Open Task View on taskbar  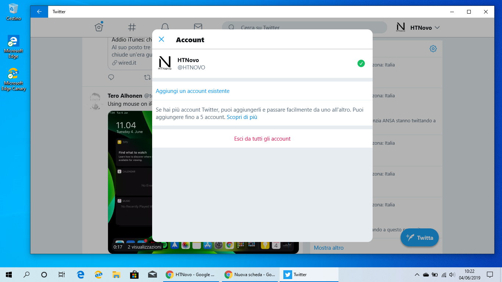click(62, 274)
